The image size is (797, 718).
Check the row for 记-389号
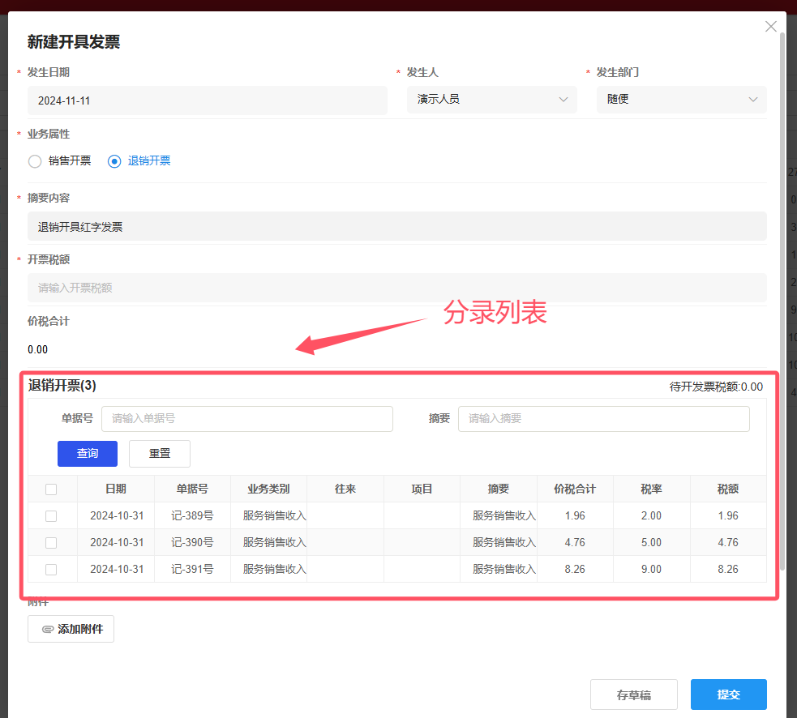(x=51, y=516)
